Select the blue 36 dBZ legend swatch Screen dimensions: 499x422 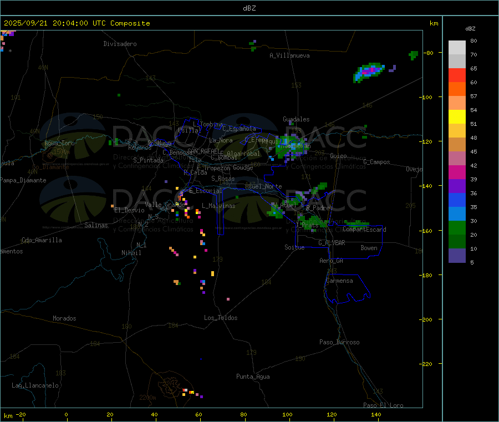[457, 200]
